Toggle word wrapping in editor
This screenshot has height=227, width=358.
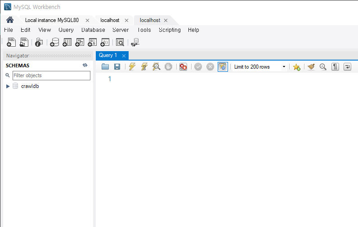click(347, 67)
